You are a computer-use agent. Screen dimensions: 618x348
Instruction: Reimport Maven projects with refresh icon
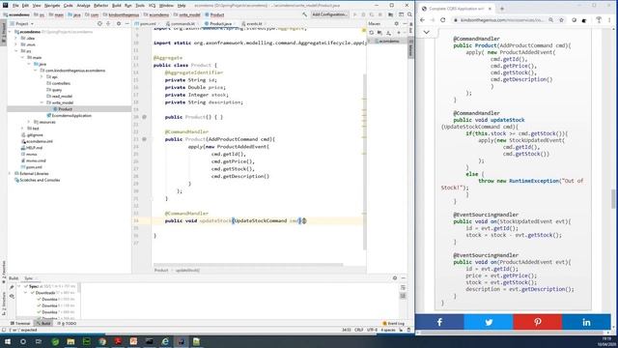371,33
